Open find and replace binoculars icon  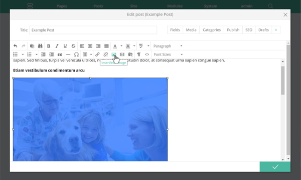40,46
